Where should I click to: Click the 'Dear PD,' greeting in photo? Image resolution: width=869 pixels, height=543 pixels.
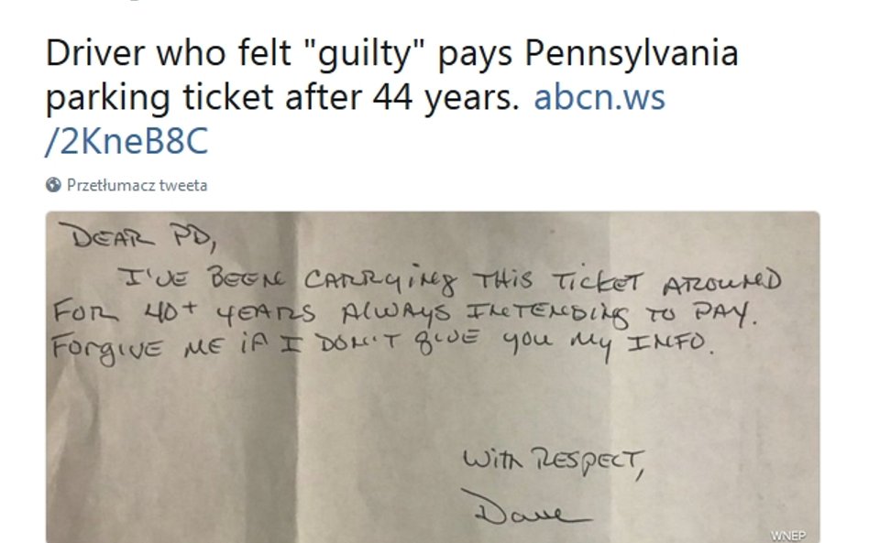(x=138, y=236)
